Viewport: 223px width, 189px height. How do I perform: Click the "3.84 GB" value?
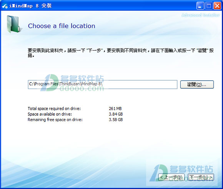(x=116, y=114)
